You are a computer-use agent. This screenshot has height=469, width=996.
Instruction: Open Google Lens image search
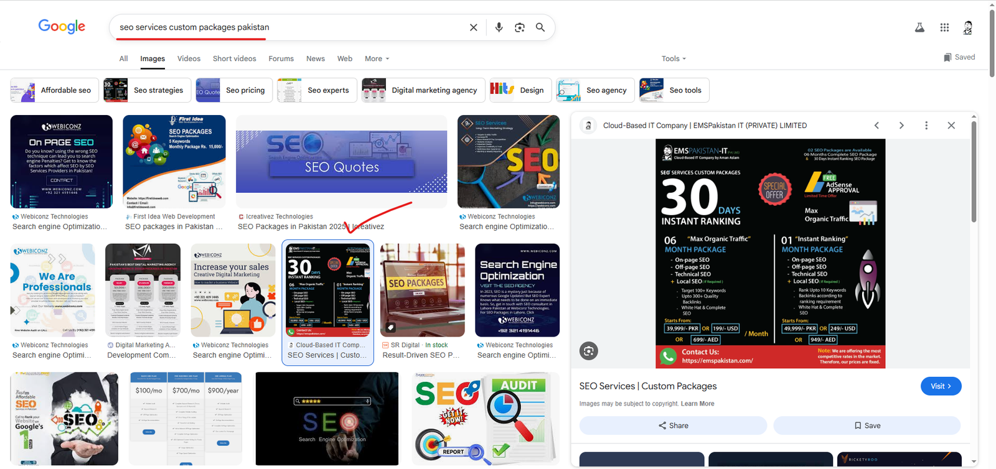520,27
